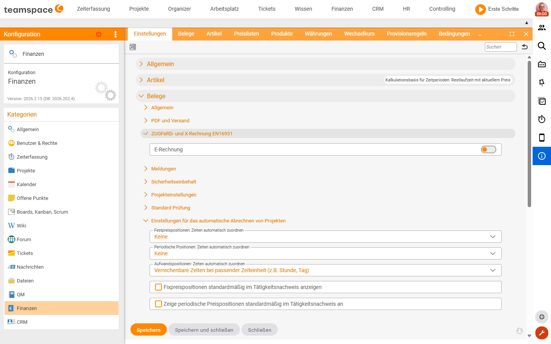Click the red wrench tool button
Viewport: 551px width, 344px height.
pos(541,333)
